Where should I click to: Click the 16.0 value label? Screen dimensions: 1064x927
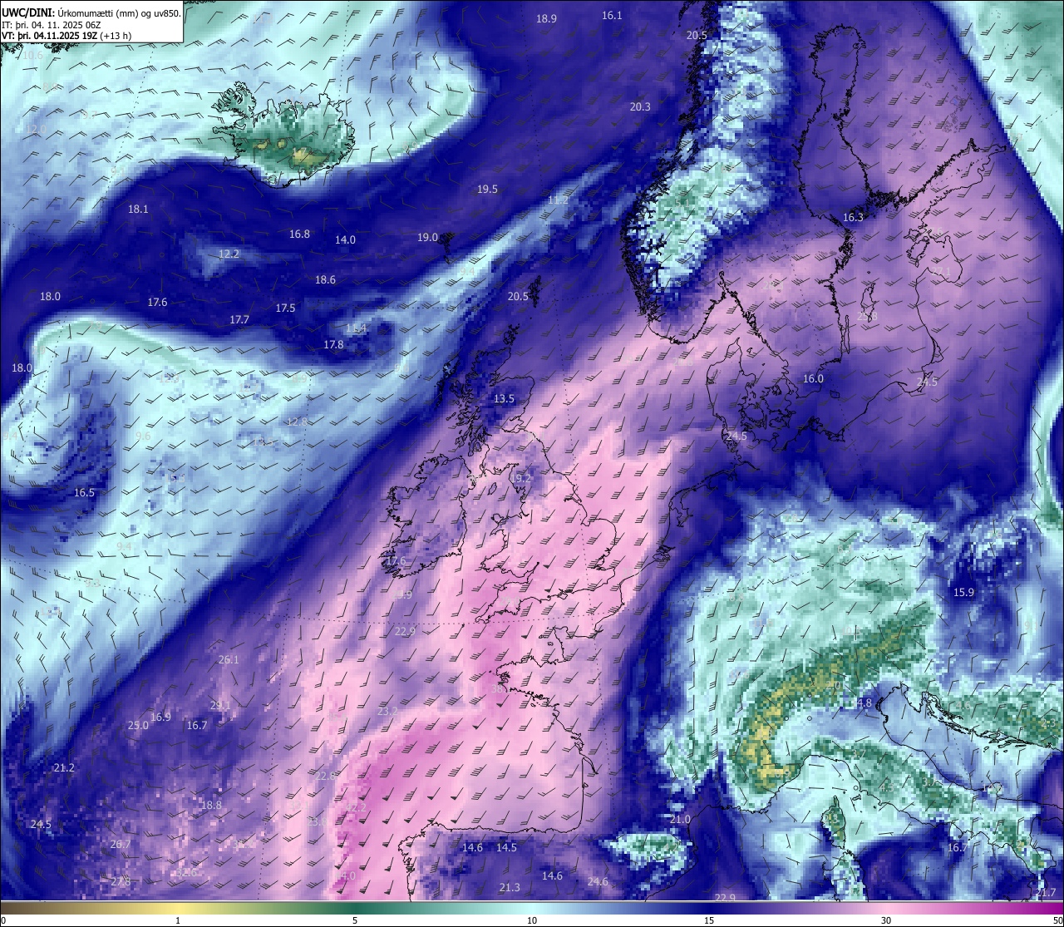pos(813,379)
